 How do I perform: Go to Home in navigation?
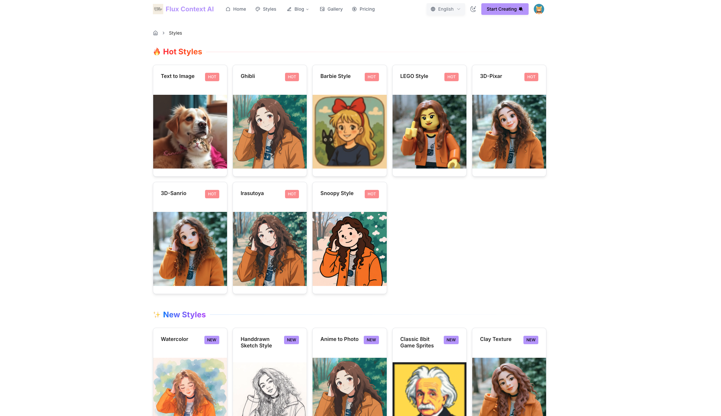[x=236, y=9]
